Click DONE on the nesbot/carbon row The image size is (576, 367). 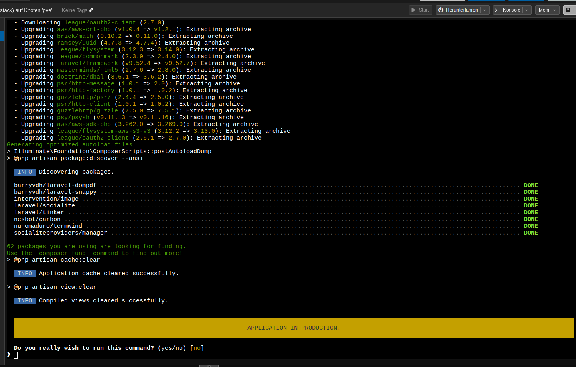point(531,219)
